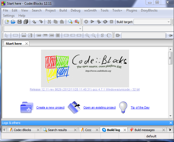Viewport: 174px width, 142px height.
Task: Open the Search menu
Action: 37,10
